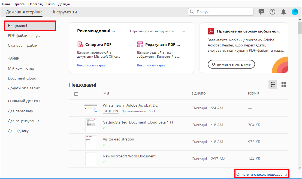Image resolution: width=302 pixels, height=179 pixels.
Task: Click Переглянути всі інструменти link
Action: click(x=152, y=31)
